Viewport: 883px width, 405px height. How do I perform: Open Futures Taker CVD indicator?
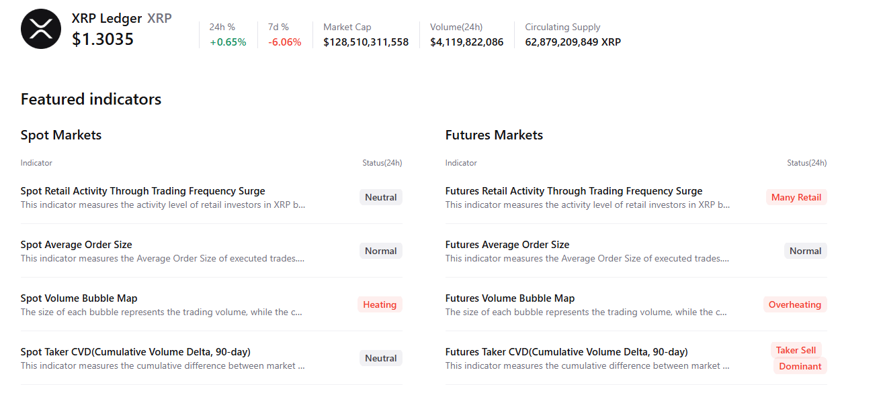pos(566,352)
